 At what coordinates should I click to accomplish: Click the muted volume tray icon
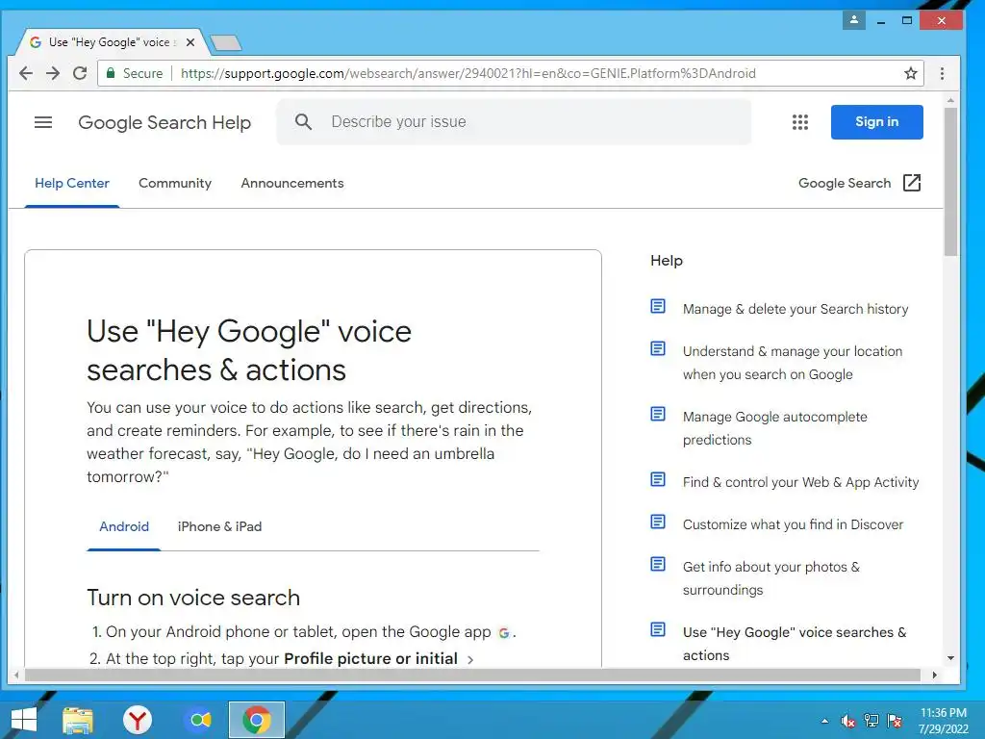(848, 721)
